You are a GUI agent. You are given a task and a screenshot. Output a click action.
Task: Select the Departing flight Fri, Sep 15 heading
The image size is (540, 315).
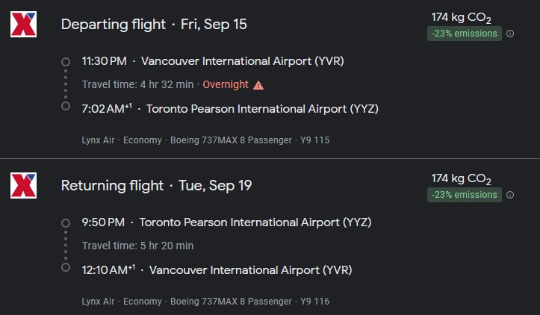154,25
